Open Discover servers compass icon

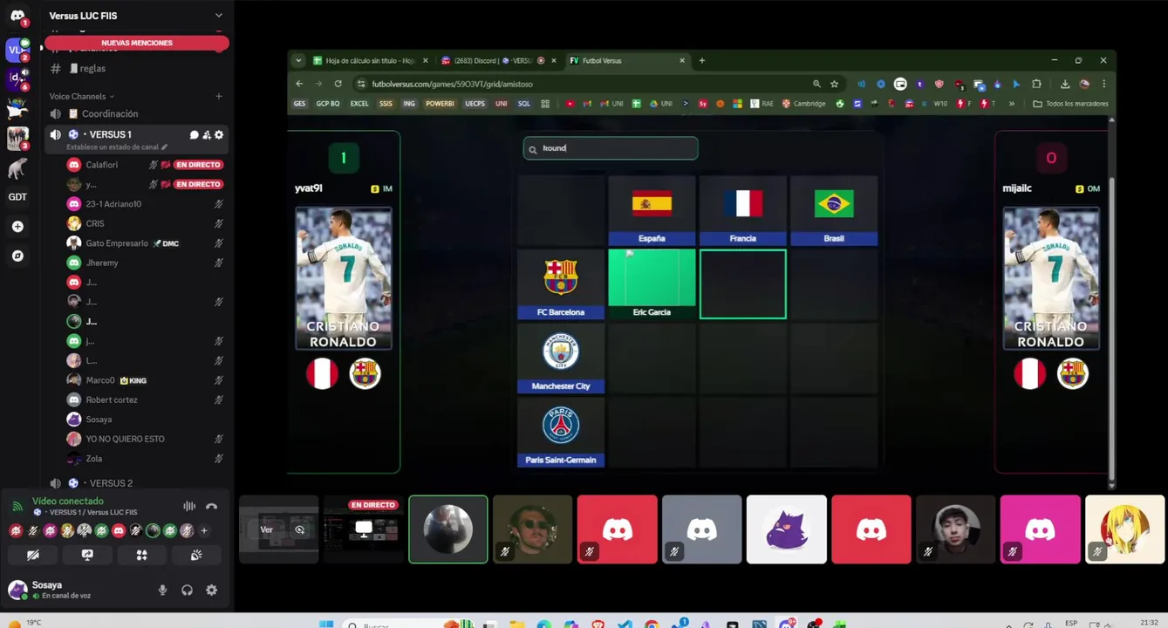[x=17, y=256]
